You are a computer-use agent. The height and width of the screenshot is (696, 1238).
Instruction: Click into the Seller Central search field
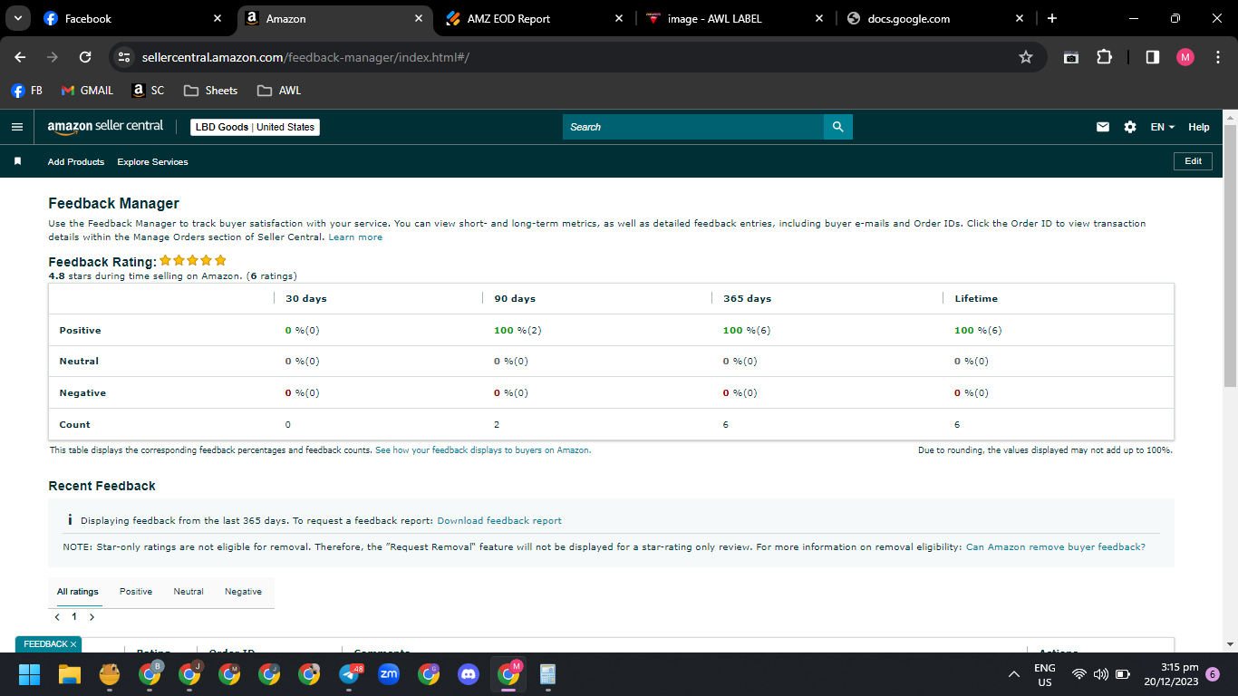(x=693, y=127)
